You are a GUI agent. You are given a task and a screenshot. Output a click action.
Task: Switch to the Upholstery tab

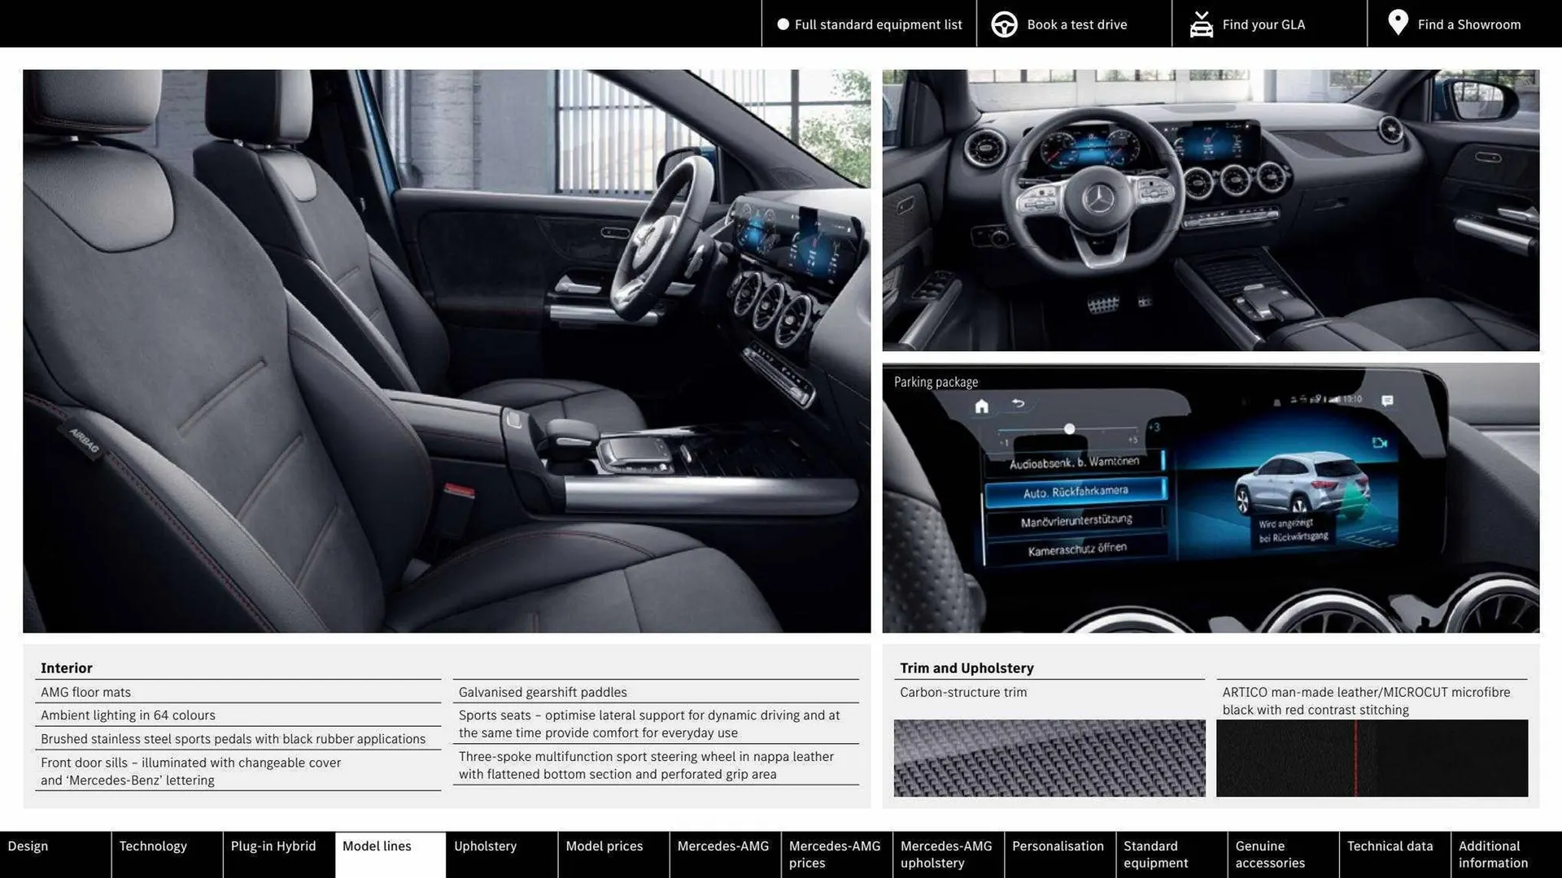484,845
